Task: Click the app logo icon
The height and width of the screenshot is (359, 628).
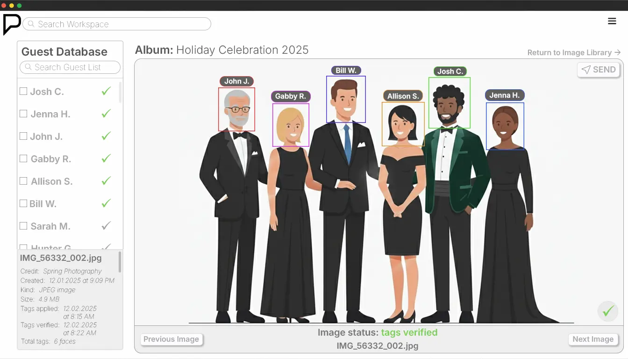Action: pyautogui.click(x=12, y=24)
